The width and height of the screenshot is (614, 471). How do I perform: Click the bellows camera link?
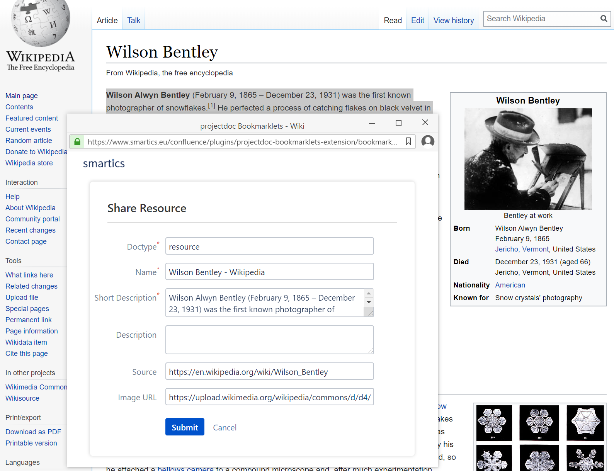click(x=185, y=468)
